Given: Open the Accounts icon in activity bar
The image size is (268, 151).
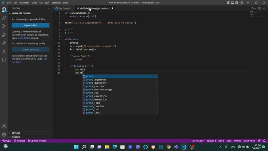Looking at the screenshot, I should pos(4,126).
